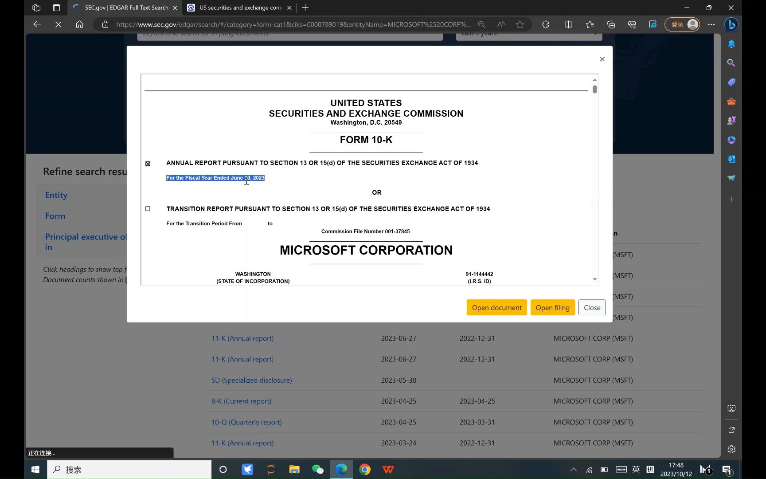
Task: Select the FORM 10-K heading text
Action: point(366,140)
